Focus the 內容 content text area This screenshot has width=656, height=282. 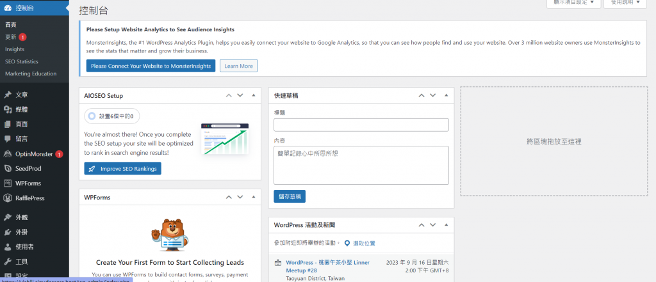tap(361, 165)
